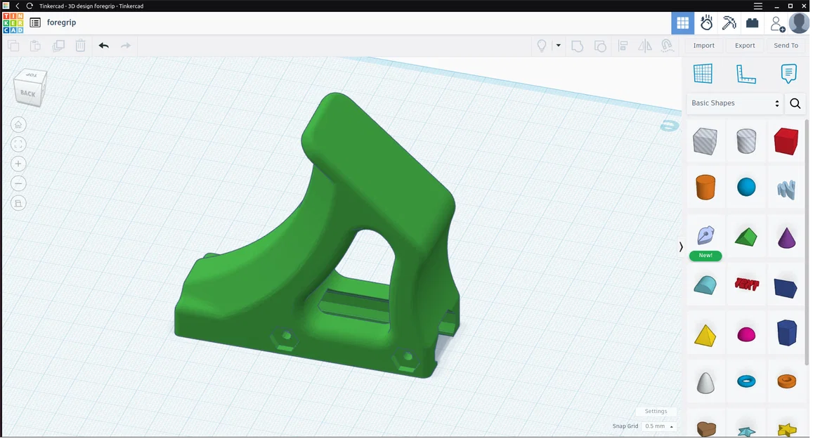
Task: Pick the orange Cylinder shape
Action: tap(705, 187)
